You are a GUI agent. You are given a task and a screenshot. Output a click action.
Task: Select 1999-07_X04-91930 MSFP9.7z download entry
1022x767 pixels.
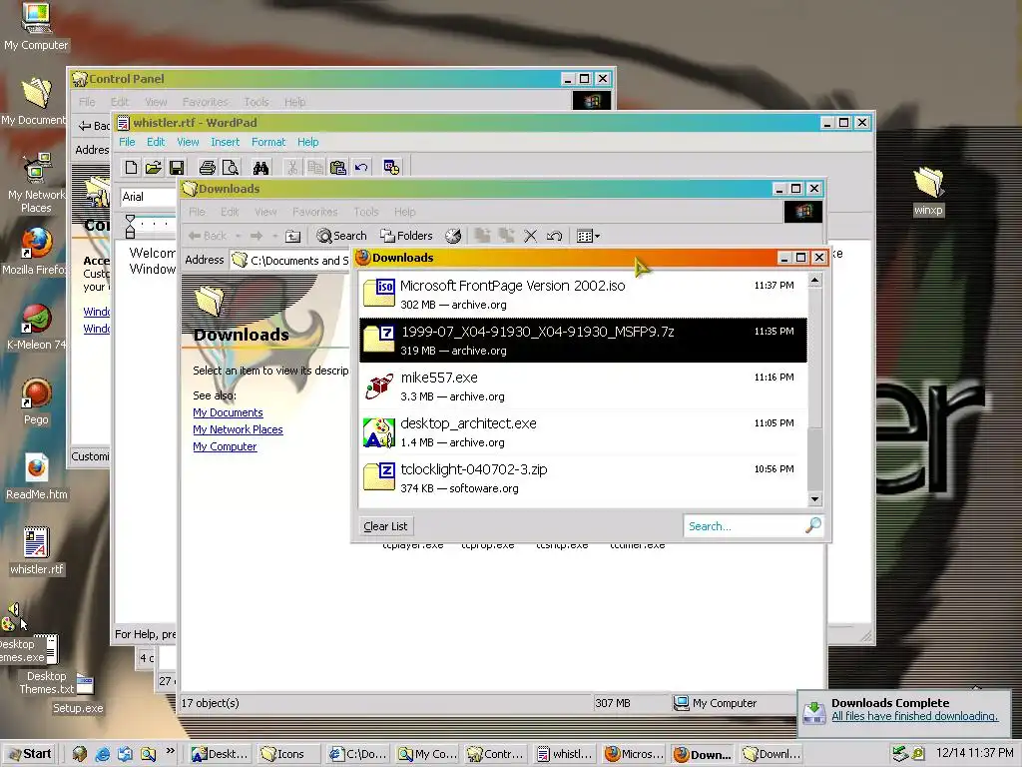[583, 340]
